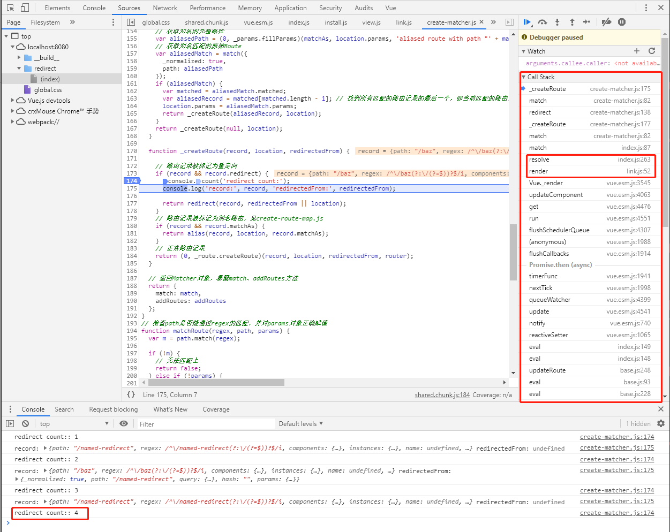Click the Step over next function call icon
This screenshot has height=532, width=670.
pos(542,22)
